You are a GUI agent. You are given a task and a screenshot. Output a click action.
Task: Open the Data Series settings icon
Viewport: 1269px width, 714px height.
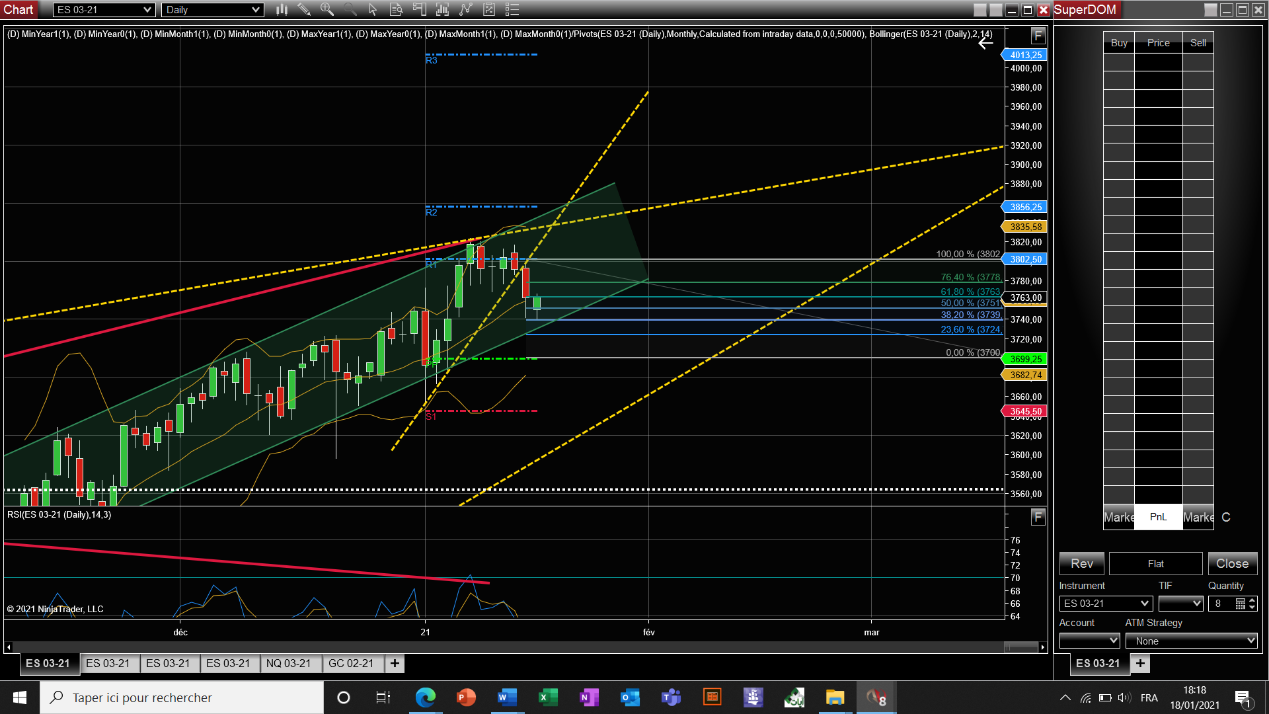[442, 9]
